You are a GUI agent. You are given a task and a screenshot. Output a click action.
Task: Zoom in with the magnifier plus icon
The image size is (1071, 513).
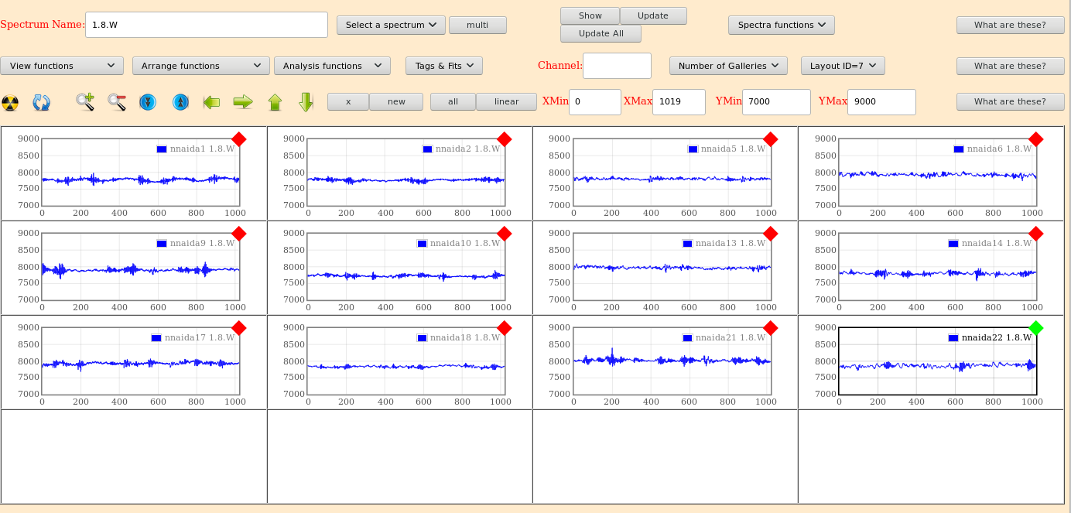click(85, 102)
